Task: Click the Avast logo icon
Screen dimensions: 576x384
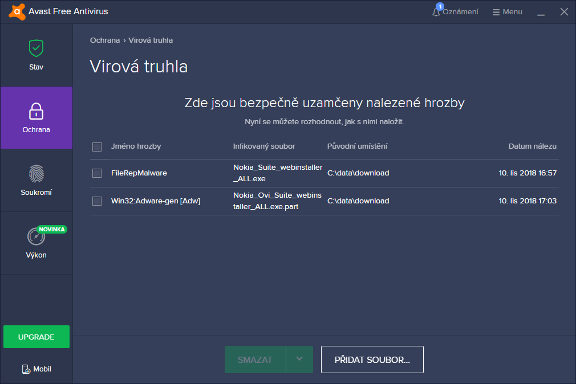Action: (17, 12)
